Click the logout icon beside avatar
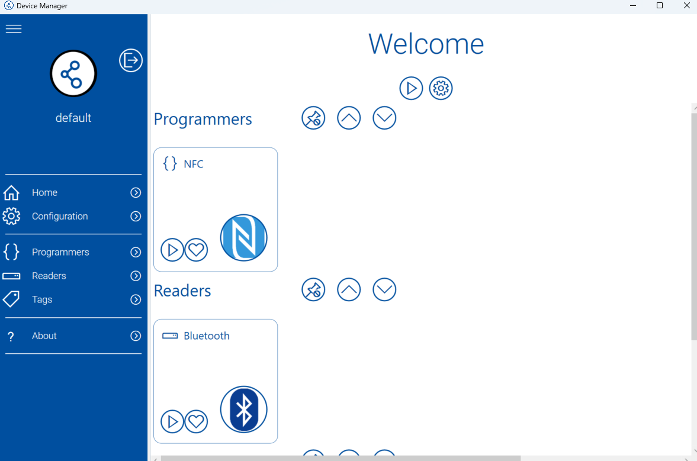The image size is (697, 461). pyautogui.click(x=131, y=60)
